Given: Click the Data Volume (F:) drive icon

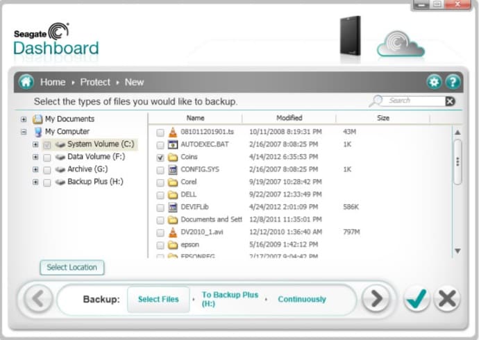Looking at the screenshot, I should click(x=60, y=157).
